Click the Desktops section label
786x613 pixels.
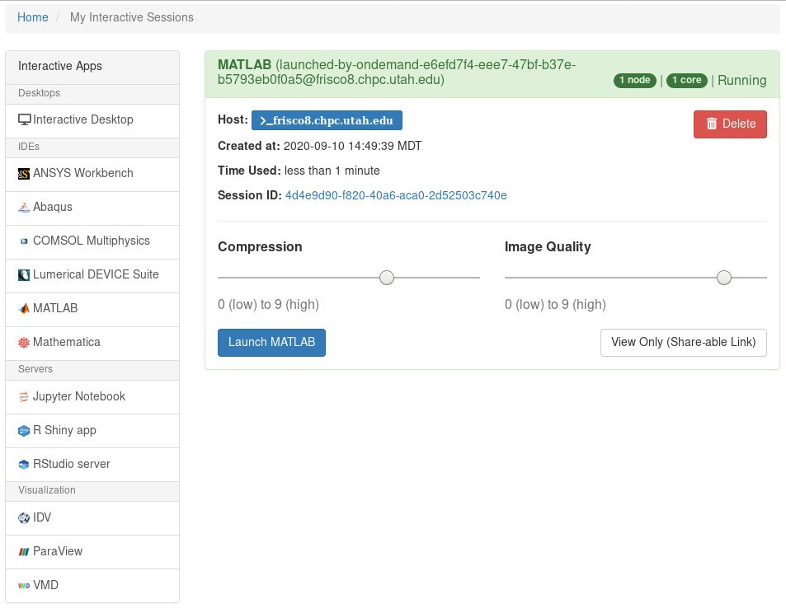point(39,93)
